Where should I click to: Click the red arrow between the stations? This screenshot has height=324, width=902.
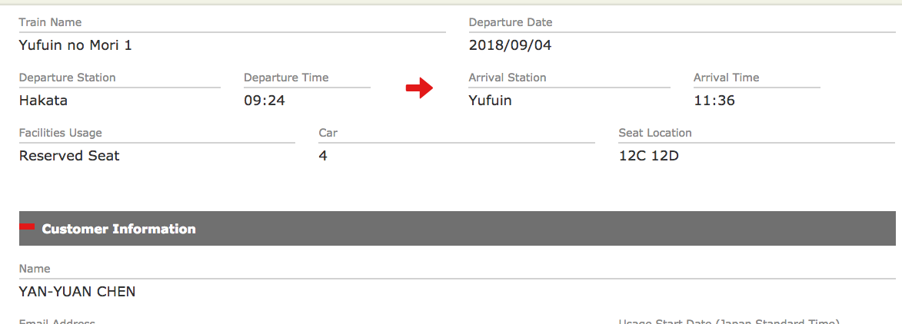pyautogui.click(x=419, y=90)
